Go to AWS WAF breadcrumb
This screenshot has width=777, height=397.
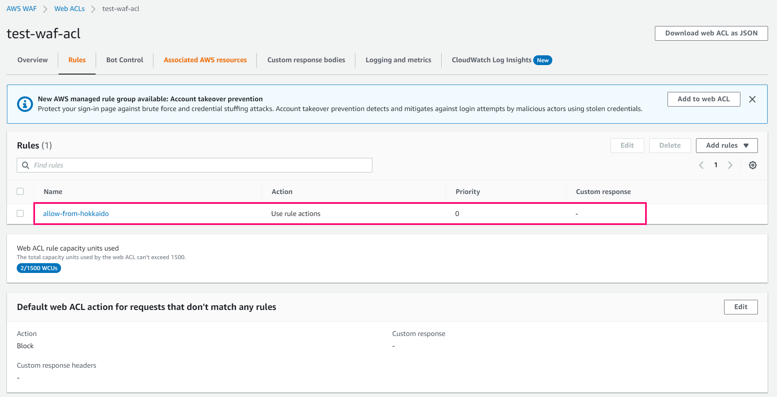(x=22, y=9)
